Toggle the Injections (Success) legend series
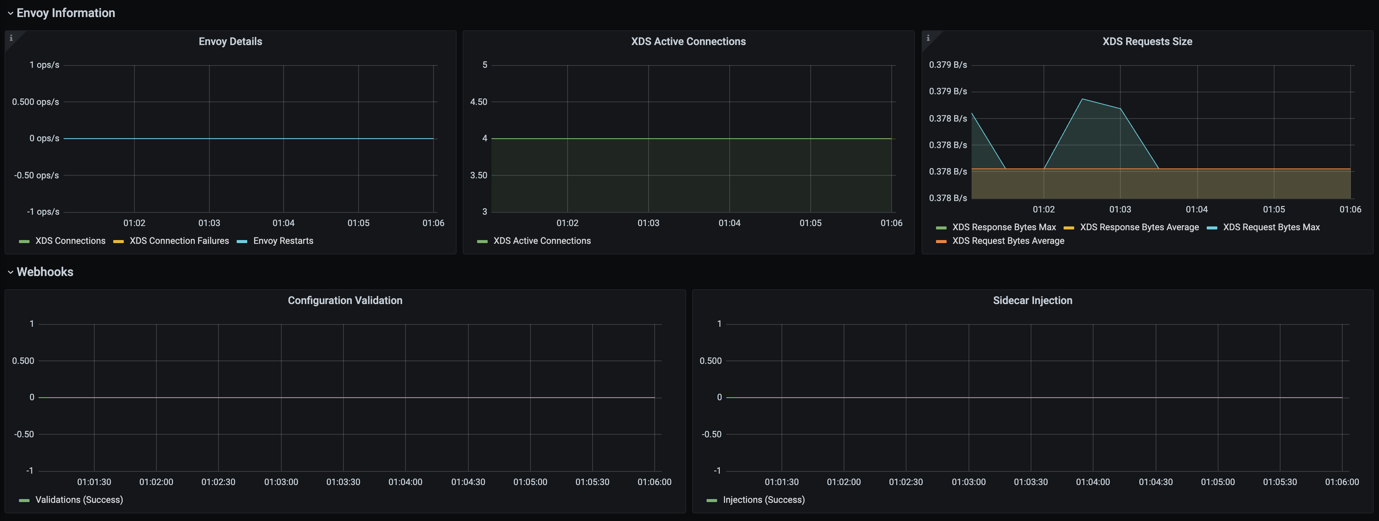The height and width of the screenshot is (521, 1379). click(x=763, y=499)
